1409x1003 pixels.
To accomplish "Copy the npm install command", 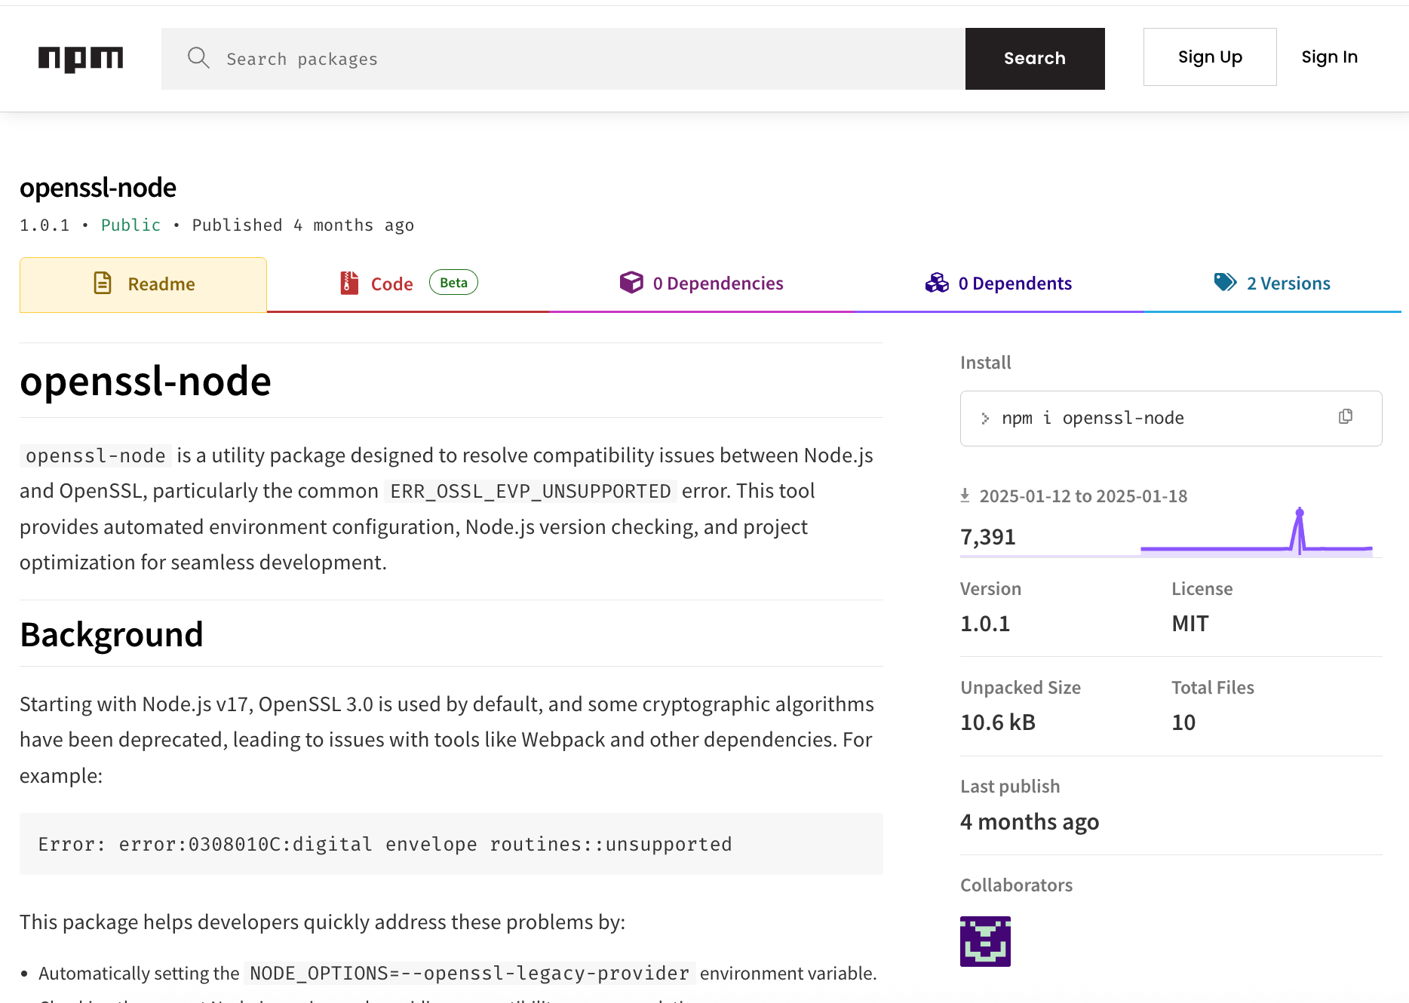I will 1346,417.
